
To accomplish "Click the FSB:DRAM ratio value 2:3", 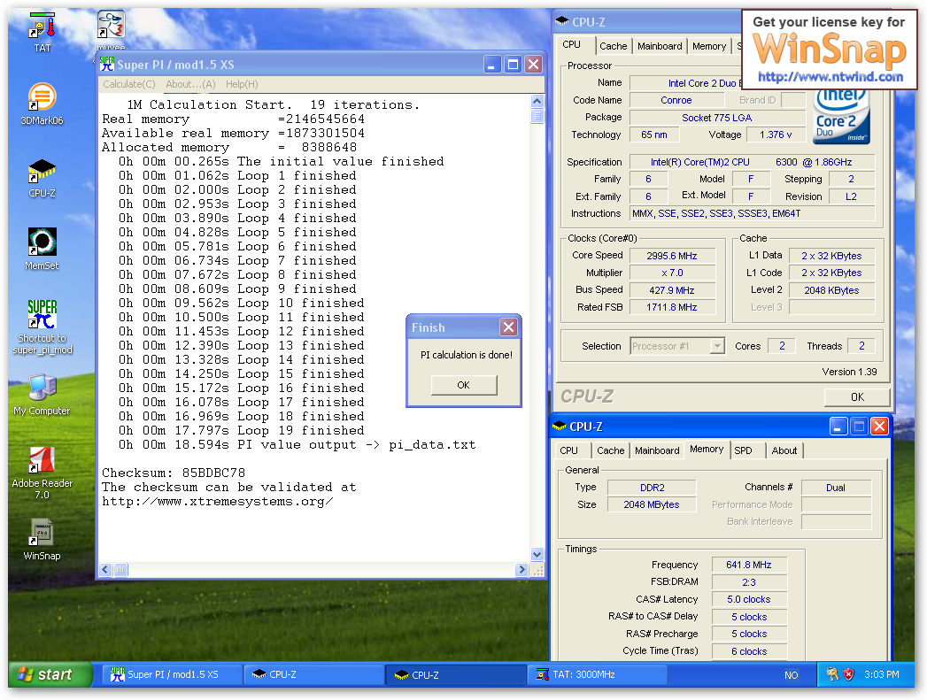I will tap(749, 581).
